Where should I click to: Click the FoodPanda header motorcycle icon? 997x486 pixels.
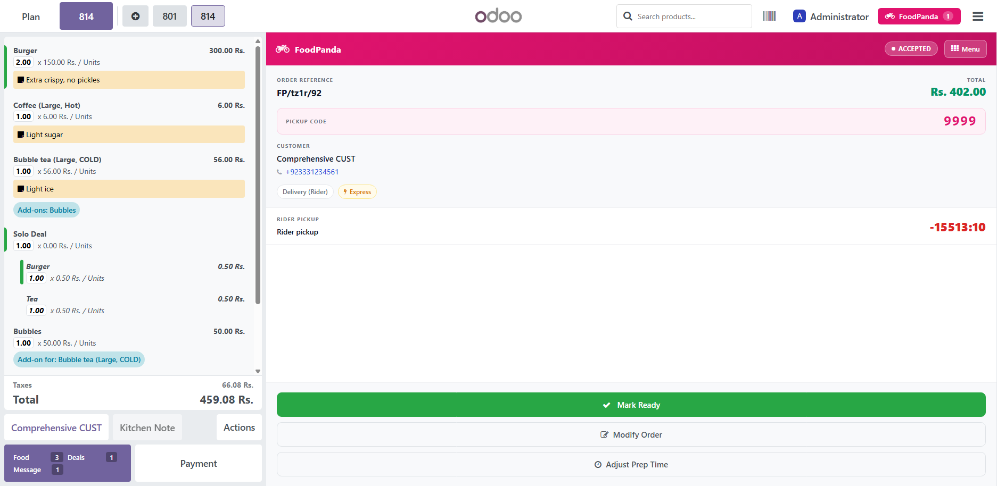click(283, 49)
